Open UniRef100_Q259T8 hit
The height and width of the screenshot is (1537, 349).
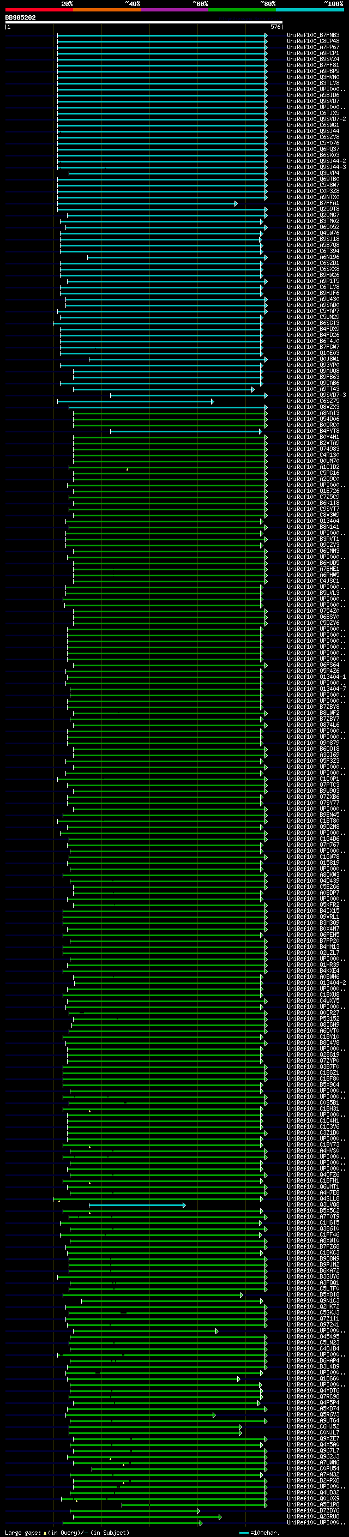pos(313,209)
